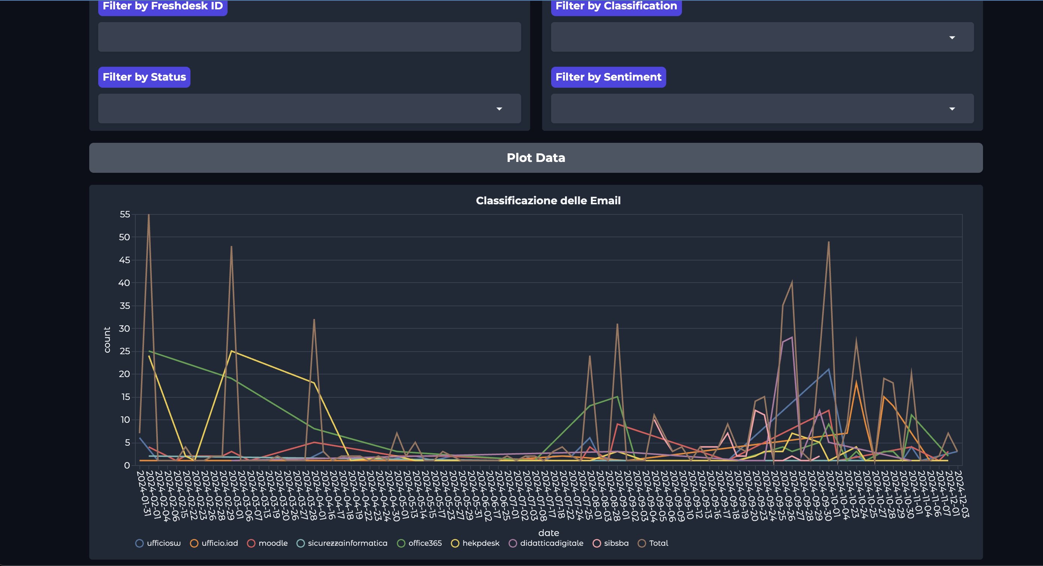Focus the Filter by Freshdesk ID input field

(309, 37)
